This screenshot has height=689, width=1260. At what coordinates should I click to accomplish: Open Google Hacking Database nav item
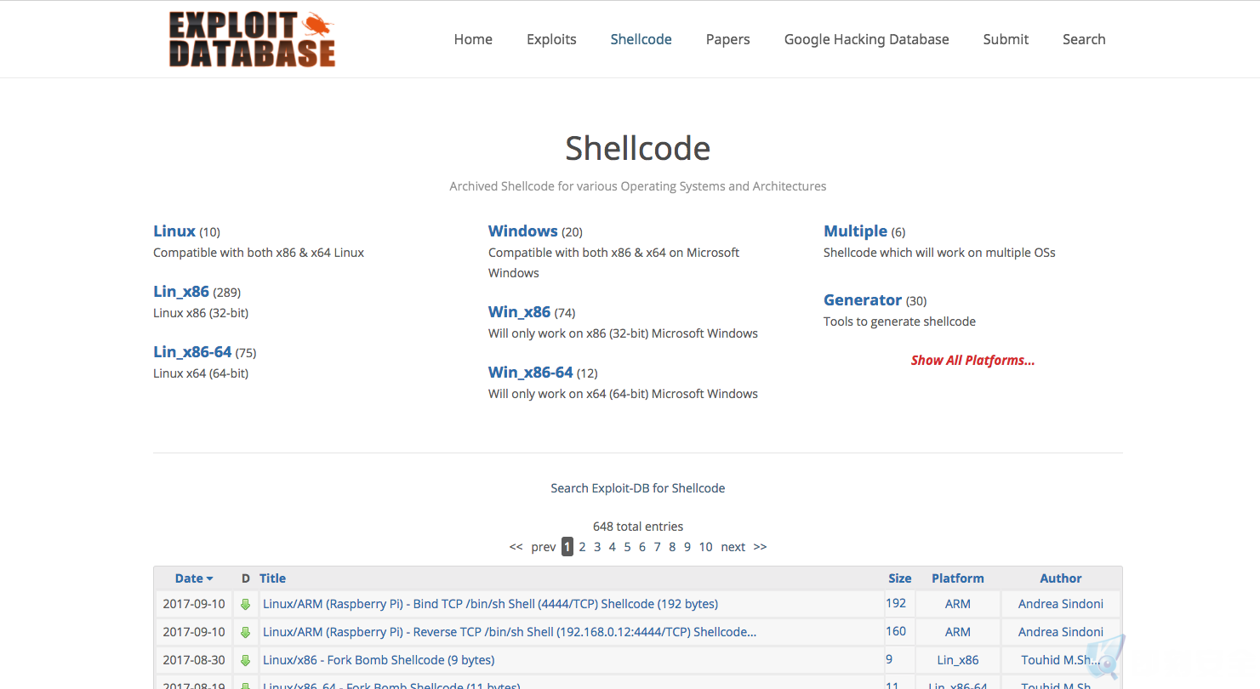866,39
